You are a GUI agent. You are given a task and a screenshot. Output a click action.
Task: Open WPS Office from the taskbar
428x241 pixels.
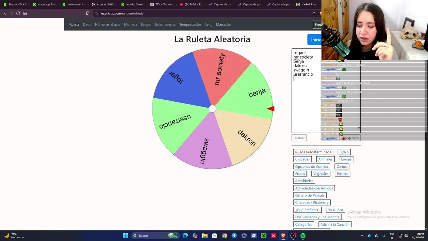(x=274, y=236)
